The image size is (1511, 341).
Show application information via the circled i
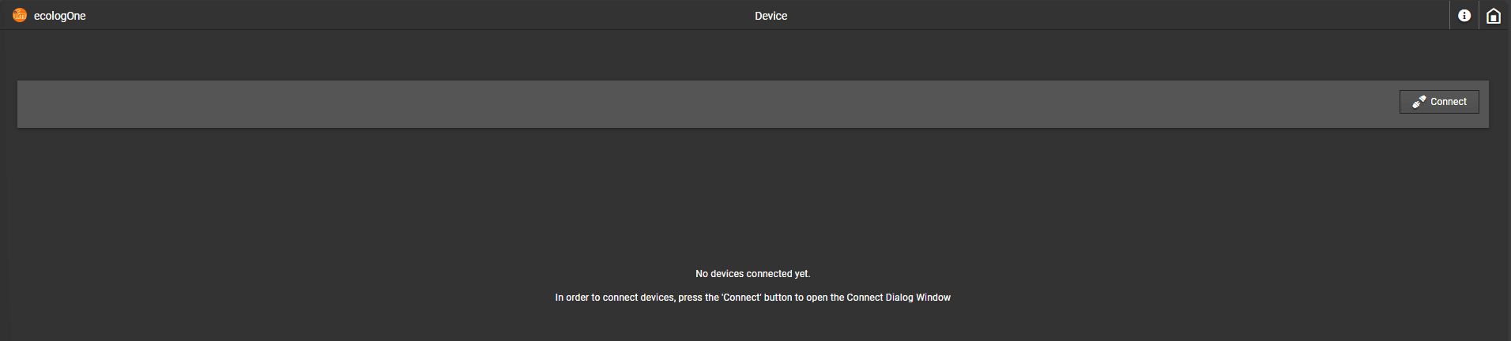point(1464,16)
